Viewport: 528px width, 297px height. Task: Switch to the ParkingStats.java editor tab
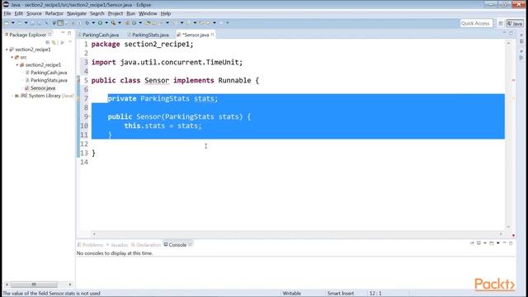[150, 35]
